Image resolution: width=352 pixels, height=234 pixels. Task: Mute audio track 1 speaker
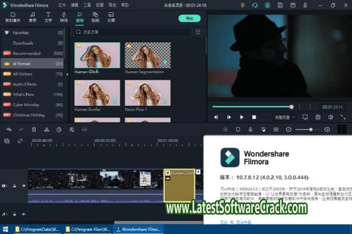pyautogui.click(x=24, y=214)
